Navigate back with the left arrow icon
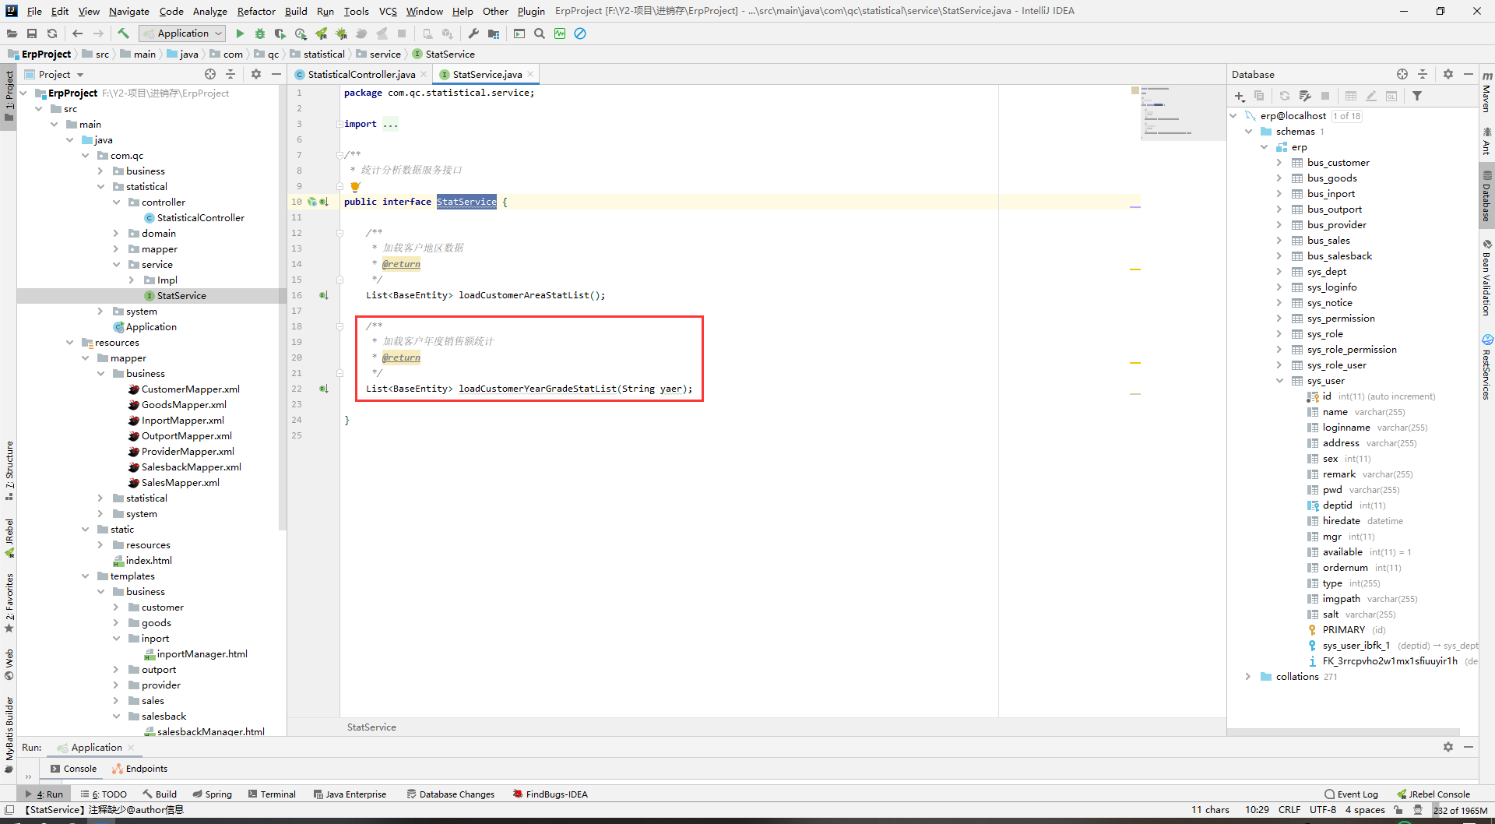Image resolution: width=1495 pixels, height=824 pixels. [77, 33]
